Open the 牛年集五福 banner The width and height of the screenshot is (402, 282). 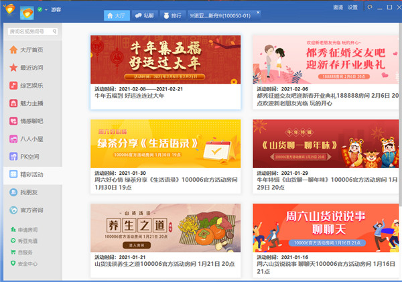(x=165, y=60)
